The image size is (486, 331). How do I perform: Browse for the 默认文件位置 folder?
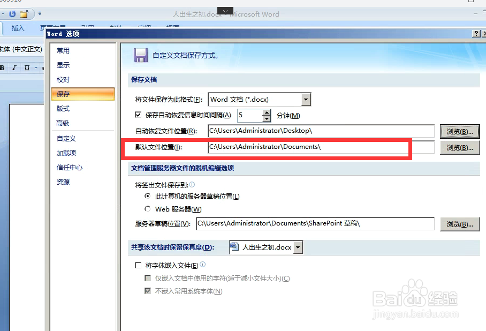point(460,148)
